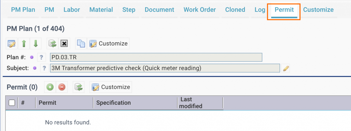Open the Labor tab

click(x=72, y=10)
